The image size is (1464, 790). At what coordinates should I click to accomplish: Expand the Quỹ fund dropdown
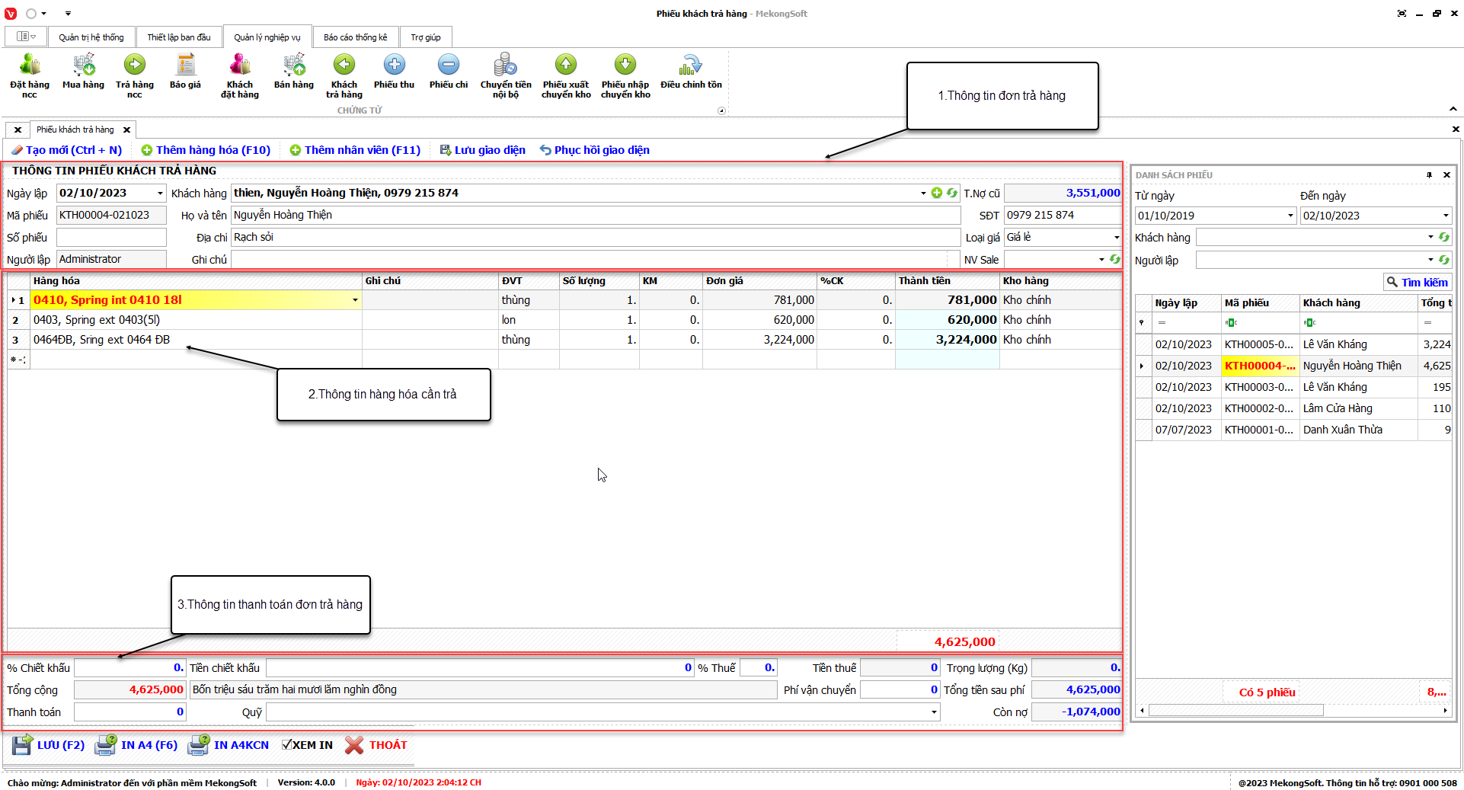click(934, 712)
